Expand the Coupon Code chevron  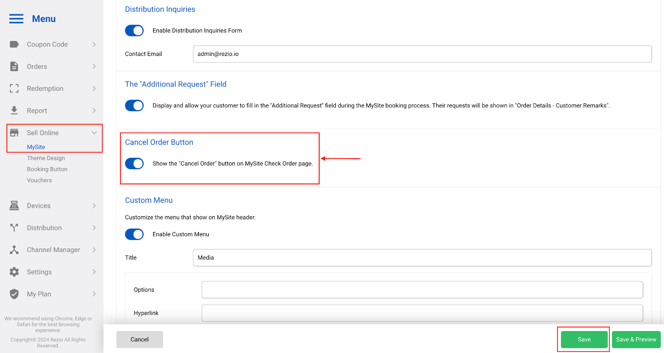(x=94, y=44)
